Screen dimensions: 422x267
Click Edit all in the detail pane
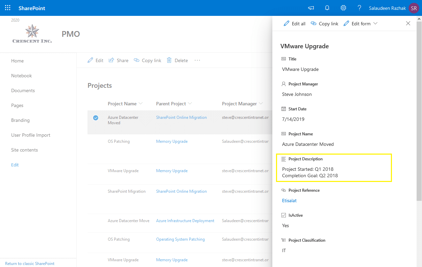tap(294, 23)
